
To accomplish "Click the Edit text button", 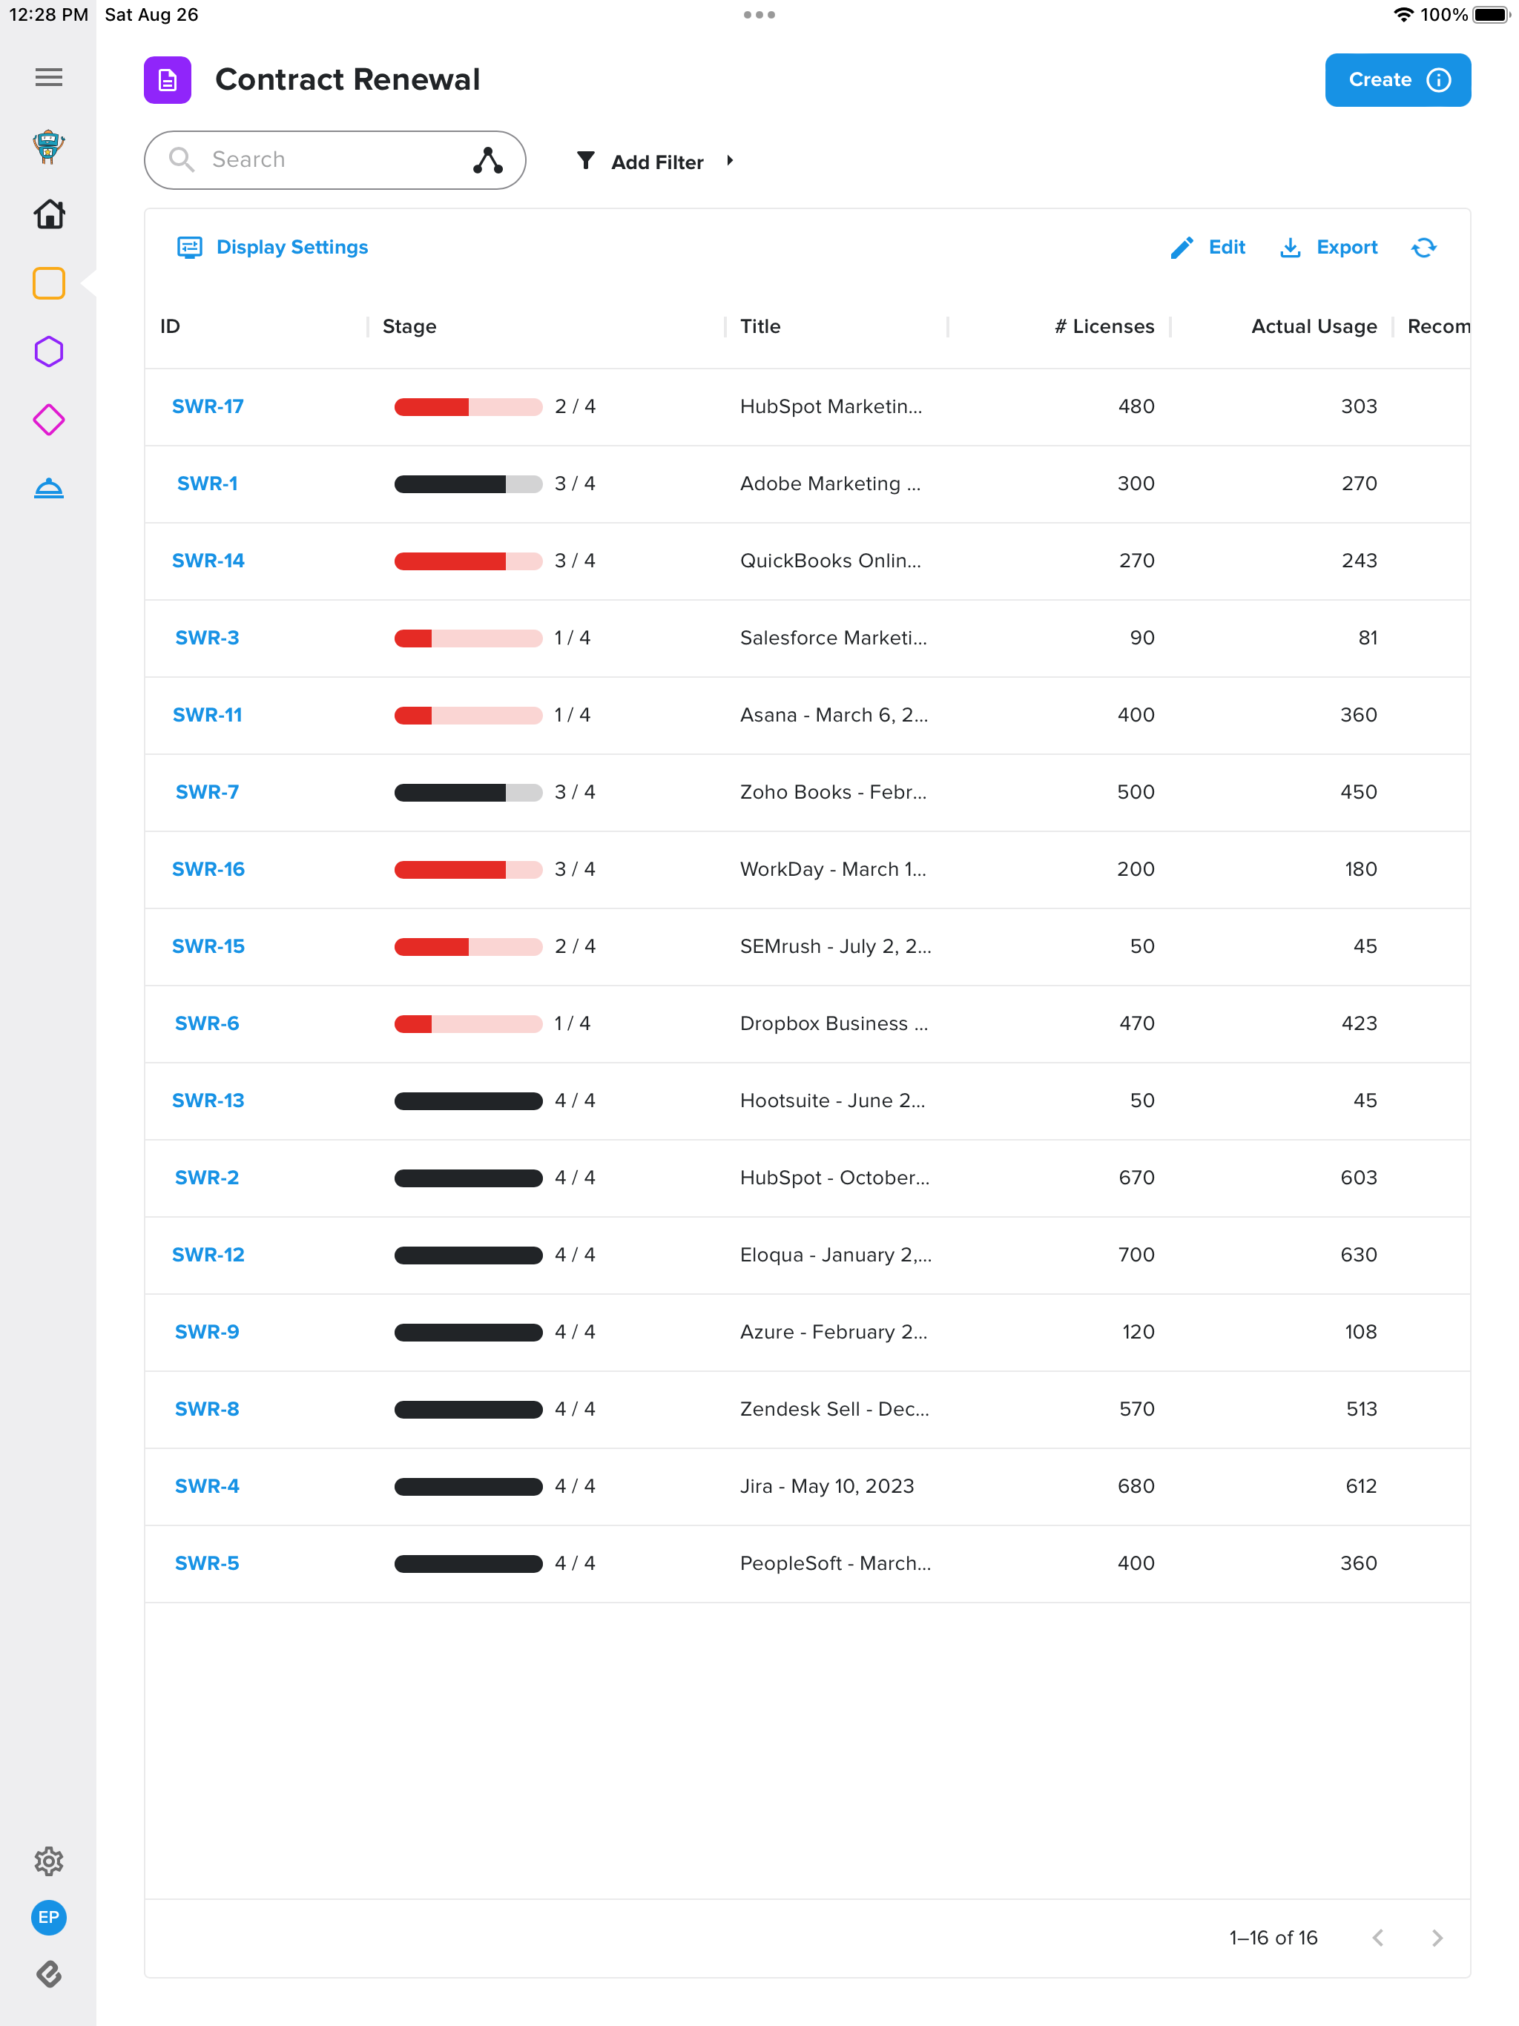I will [x=1227, y=247].
